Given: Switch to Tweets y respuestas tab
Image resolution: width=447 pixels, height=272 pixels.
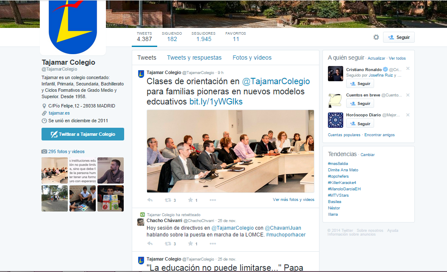Looking at the screenshot, I should coord(194,58).
